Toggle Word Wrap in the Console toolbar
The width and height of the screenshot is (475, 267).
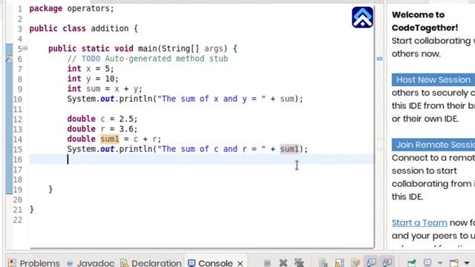pos(356,263)
